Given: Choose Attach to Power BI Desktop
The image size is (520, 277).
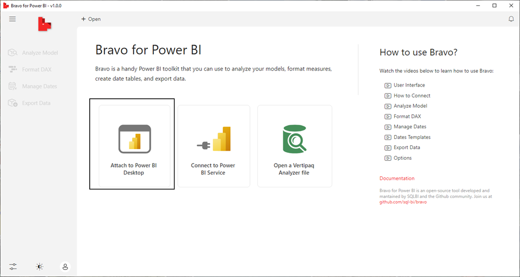Looking at the screenshot, I should point(134,146).
